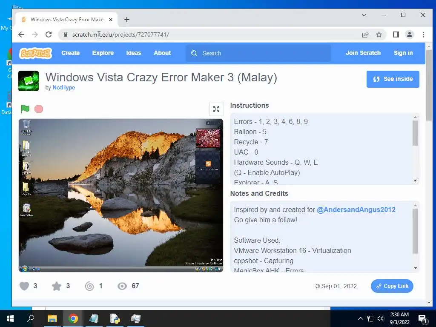Favorite this project with star icon
The width and height of the screenshot is (436, 327).
pos(57,286)
